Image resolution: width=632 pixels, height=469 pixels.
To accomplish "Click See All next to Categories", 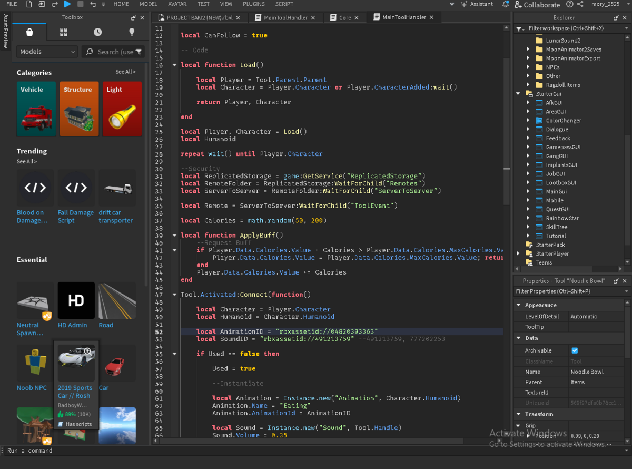I will coord(125,72).
